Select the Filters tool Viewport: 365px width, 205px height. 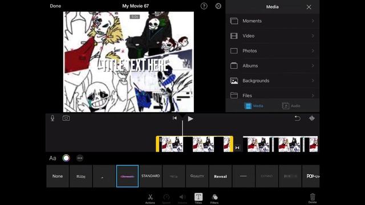(x=214, y=198)
